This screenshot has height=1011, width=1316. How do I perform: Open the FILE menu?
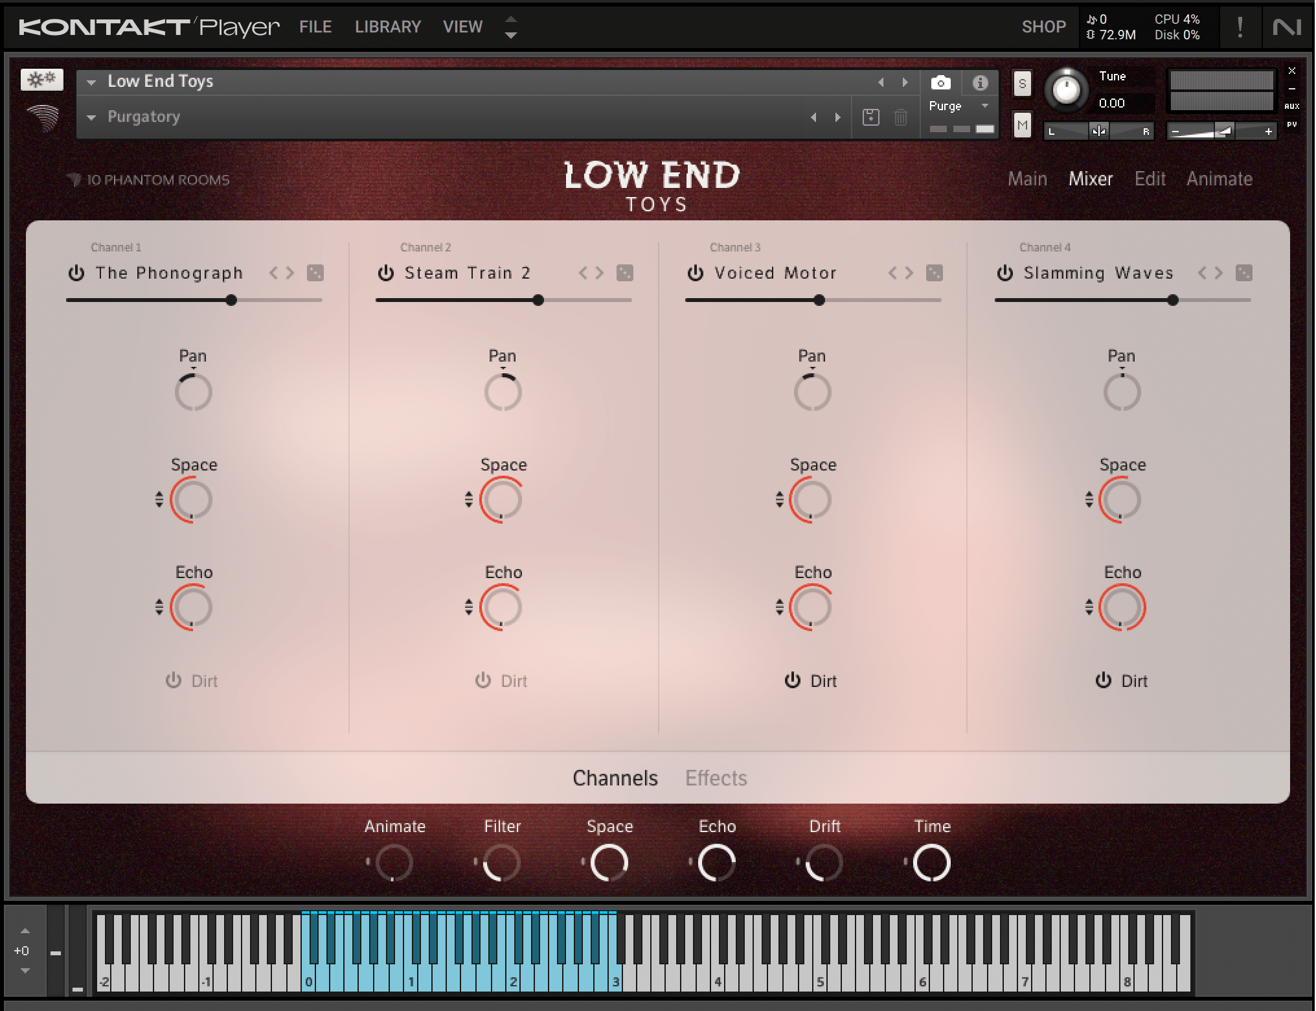tap(315, 27)
